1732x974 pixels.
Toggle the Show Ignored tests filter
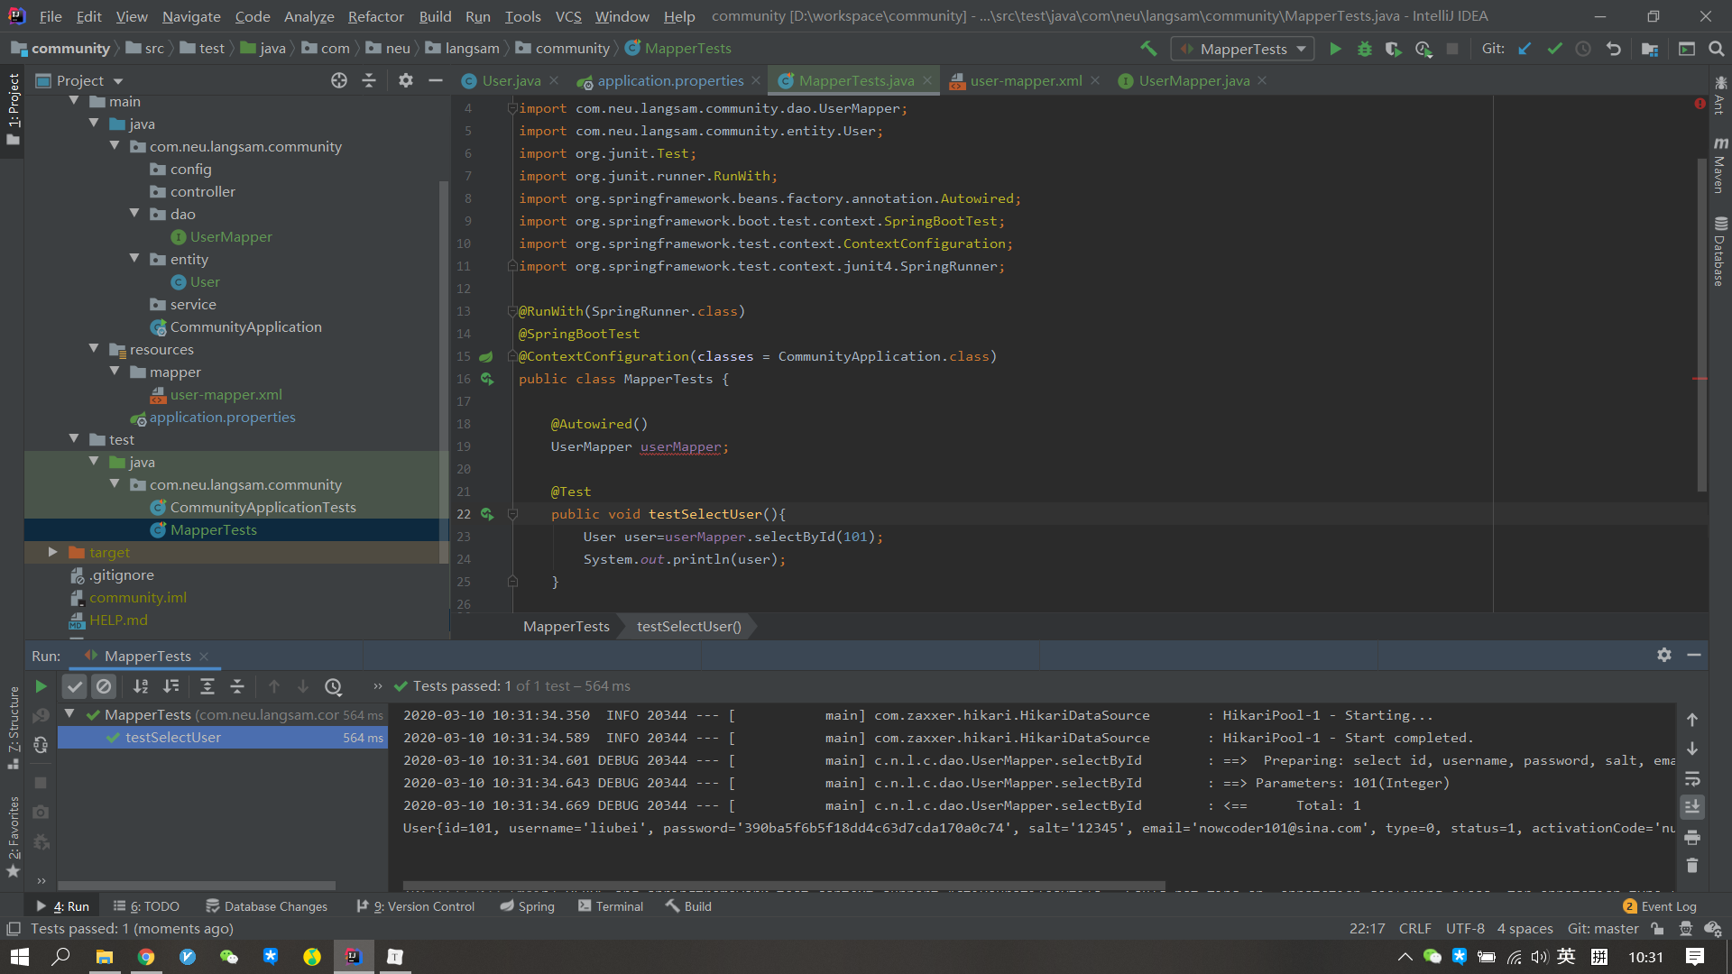click(x=105, y=686)
